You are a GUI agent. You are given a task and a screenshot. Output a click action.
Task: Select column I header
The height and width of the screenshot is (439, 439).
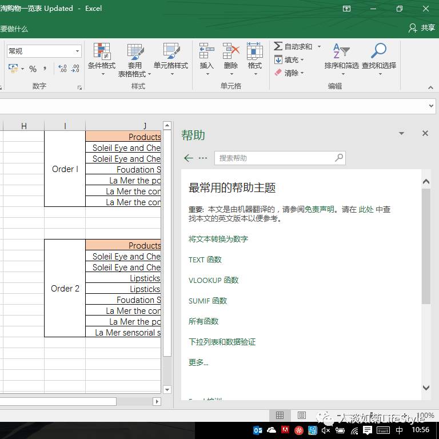point(65,126)
